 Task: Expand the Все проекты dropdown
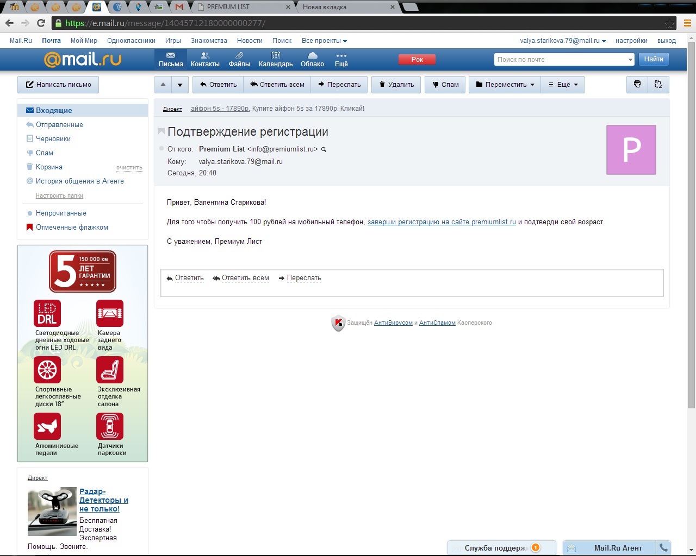click(x=324, y=41)
